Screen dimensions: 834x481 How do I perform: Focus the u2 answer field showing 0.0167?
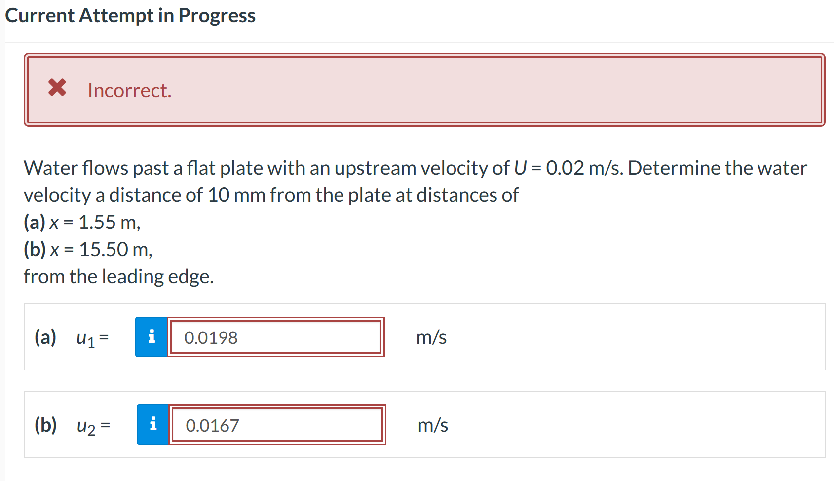pyautogui.click(x=277, y=424)
